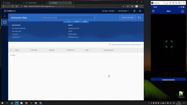Image resolution: width=187 pixels, height=105 pixels.
Task: Filter by Disabled by user status
Action: tap(73, 37)
